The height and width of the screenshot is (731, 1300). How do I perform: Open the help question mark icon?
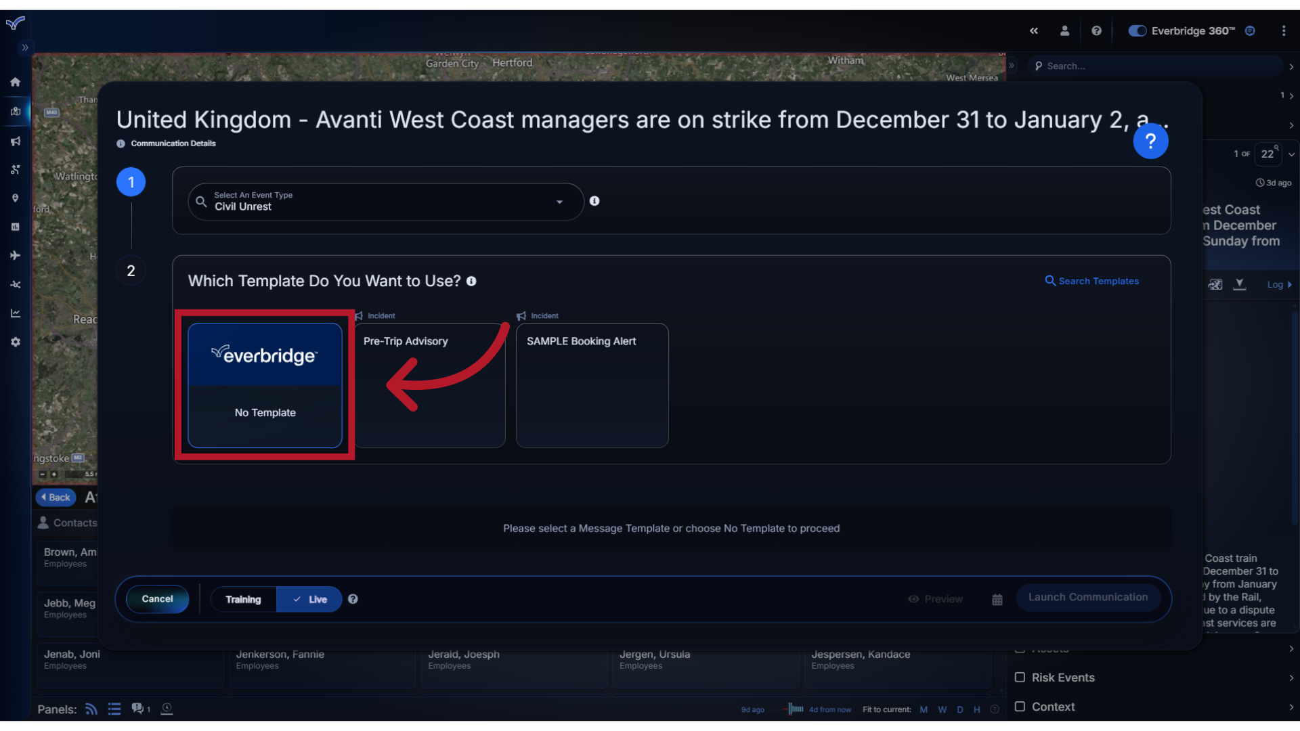[x=1151, y=141]
